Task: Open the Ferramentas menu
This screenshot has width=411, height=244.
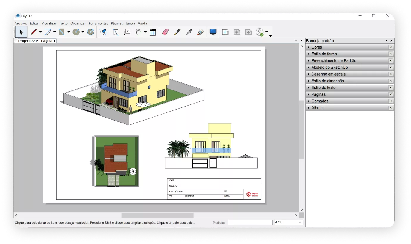Action: point(98,23)
